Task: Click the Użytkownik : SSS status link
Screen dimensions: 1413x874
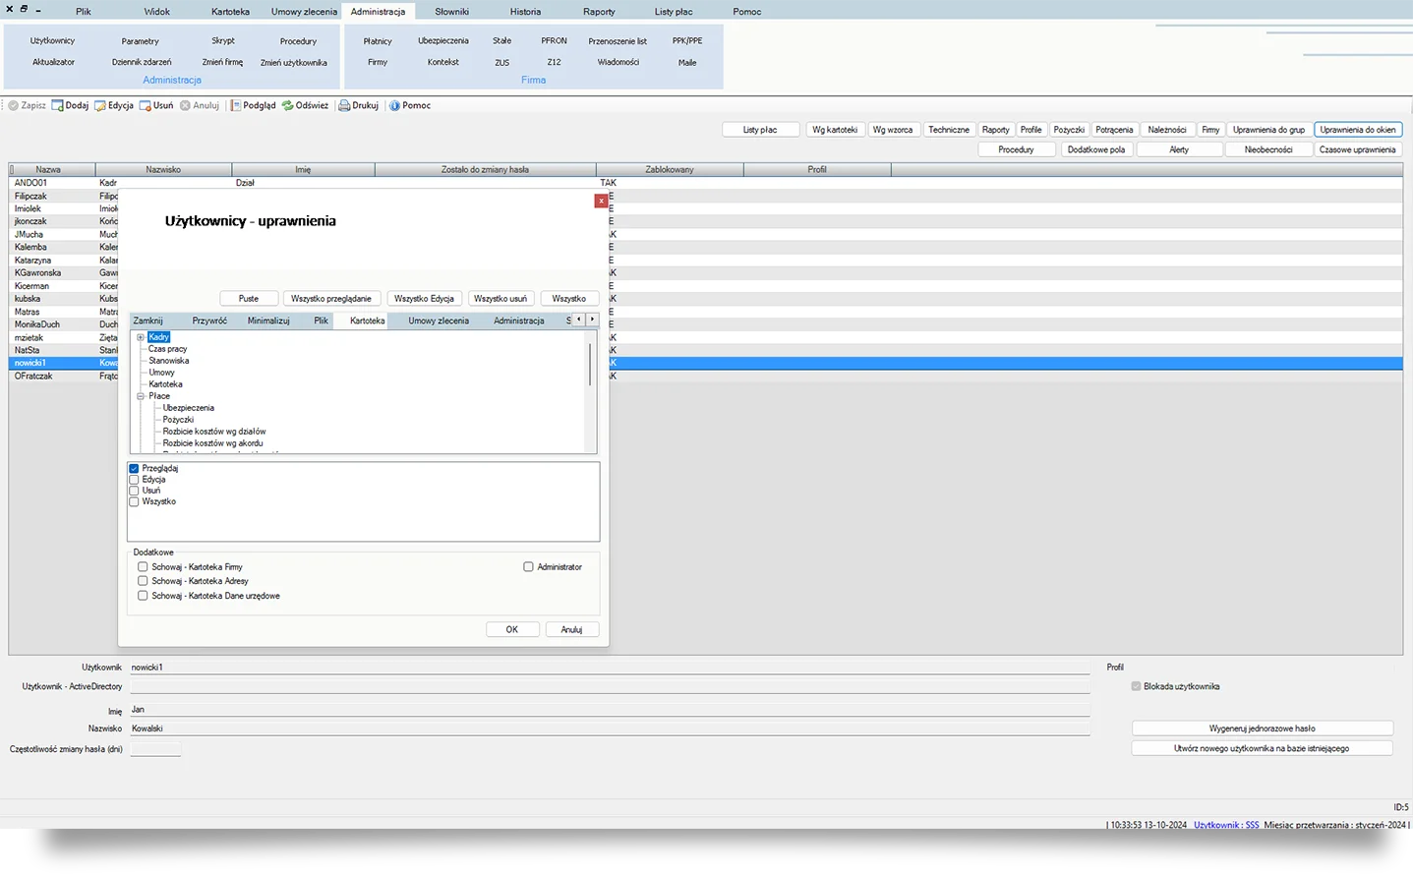Action: pos(1226,825)
